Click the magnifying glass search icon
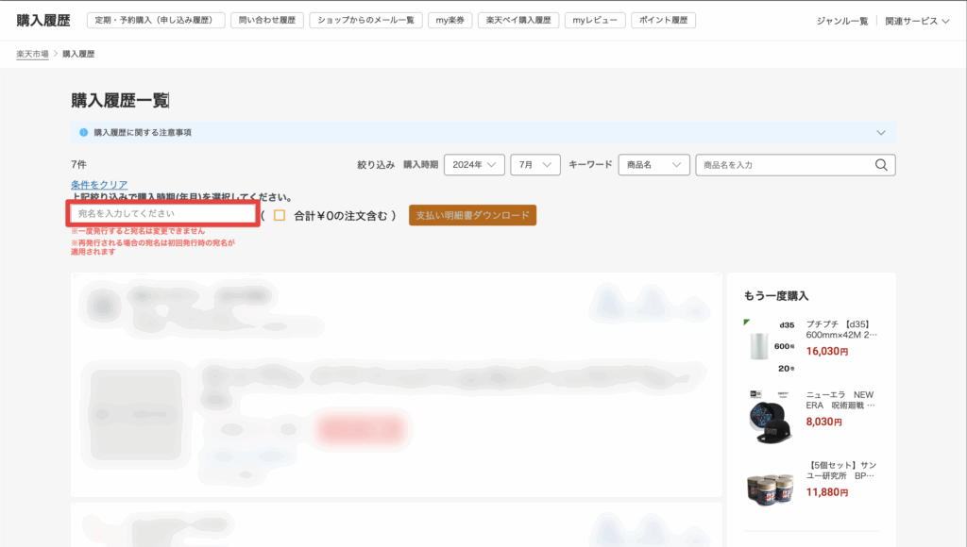Screen dimensions: 967x547 pyautogui.click(x=881, y=165)
